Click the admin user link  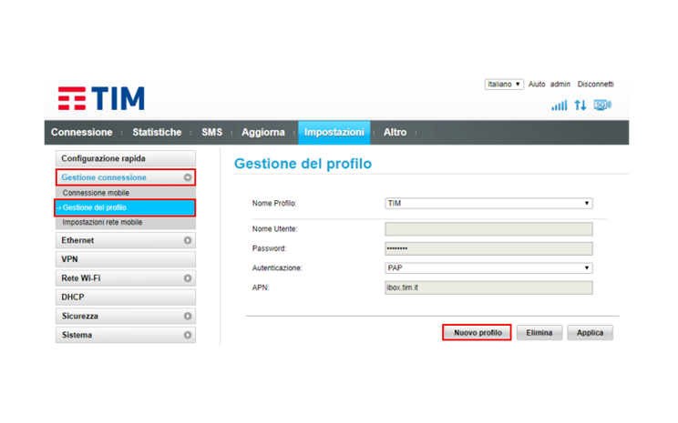pos(560,85)
